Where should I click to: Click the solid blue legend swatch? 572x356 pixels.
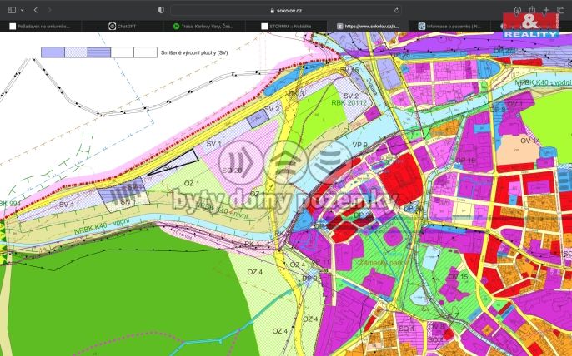(53, 52)
